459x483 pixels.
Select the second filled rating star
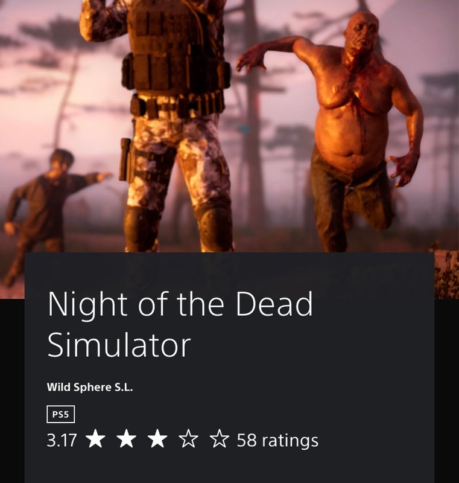(x=127, y=438)
